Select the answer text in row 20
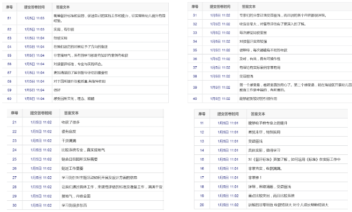Image resolution: width=352 pixels, height=212 pixels. [288, 205]
